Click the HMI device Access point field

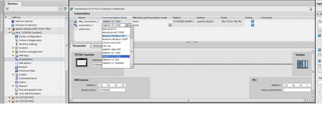112,90
